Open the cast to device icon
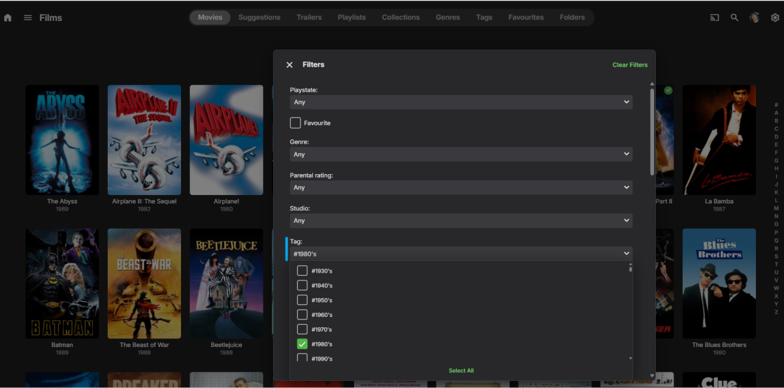This screenshot has width=784, height=388. point(714,18)
